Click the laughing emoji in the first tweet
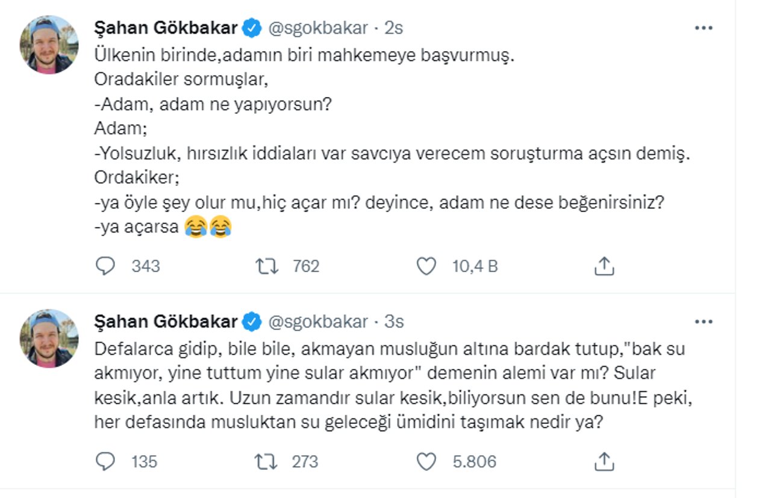This screenshot has height=498, width=771. click(193, 227)
